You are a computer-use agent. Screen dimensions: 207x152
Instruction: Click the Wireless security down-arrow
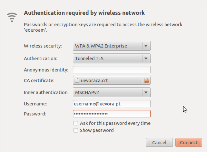(146, 46)
